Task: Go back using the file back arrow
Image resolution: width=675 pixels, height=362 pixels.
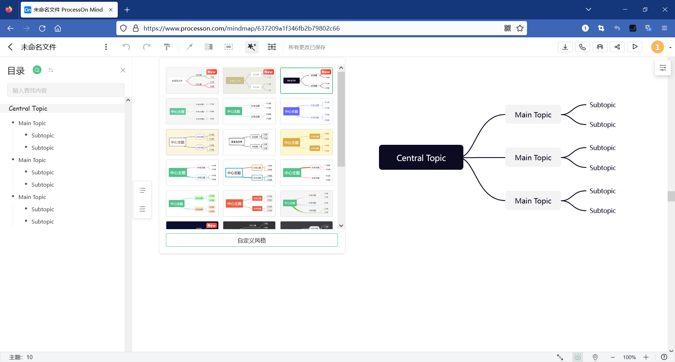Action: coord(10,47)
